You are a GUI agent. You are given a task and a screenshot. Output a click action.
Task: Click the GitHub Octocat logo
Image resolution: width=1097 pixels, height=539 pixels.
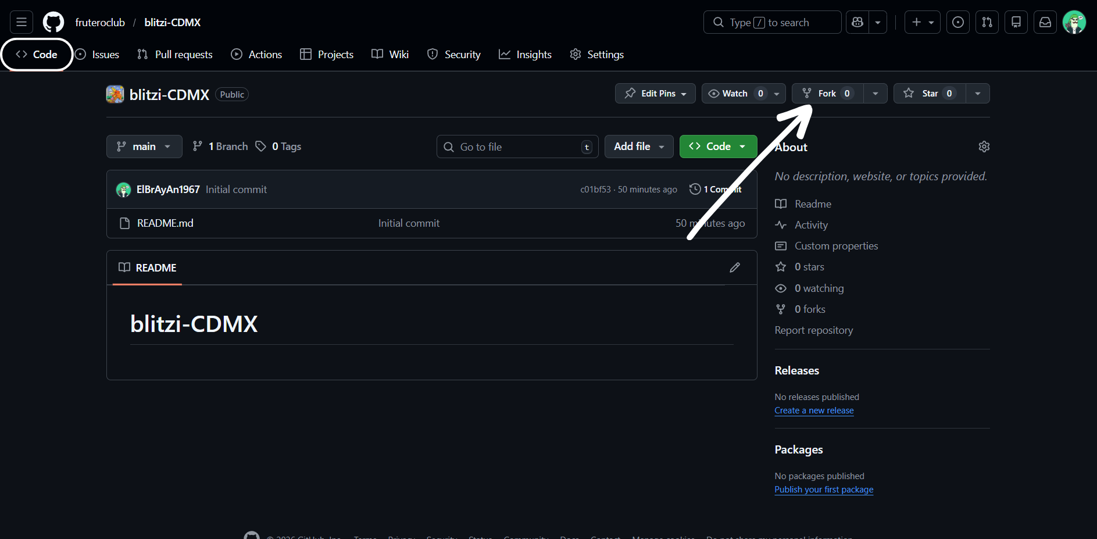point(53,22)
